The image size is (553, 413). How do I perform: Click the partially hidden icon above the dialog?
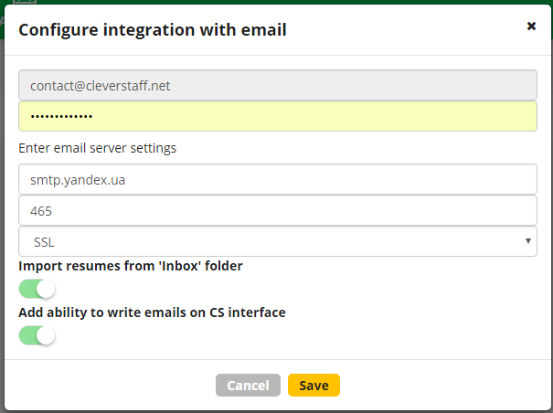[25, 2]
